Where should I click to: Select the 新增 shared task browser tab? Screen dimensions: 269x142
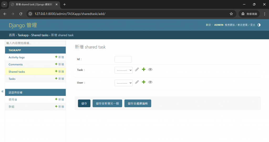(34, 4)
